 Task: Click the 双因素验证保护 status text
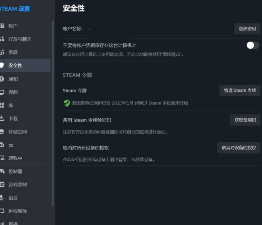point(130,103)
